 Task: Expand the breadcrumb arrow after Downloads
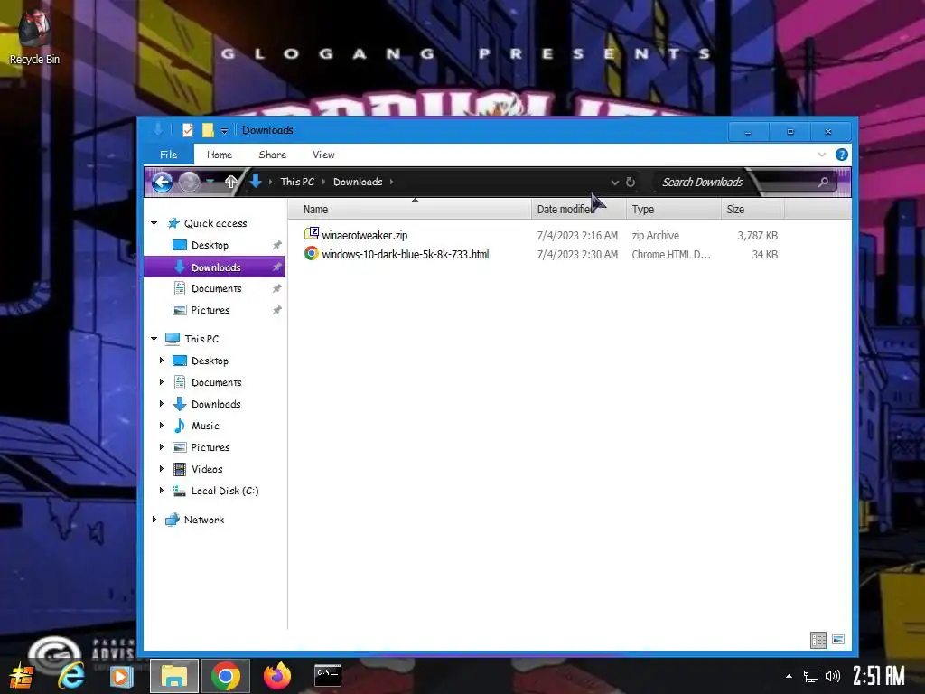click(391, 182)
